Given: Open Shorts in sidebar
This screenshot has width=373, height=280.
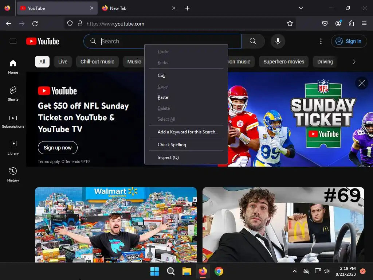Looking at the screenshot, I should [13, 94].
